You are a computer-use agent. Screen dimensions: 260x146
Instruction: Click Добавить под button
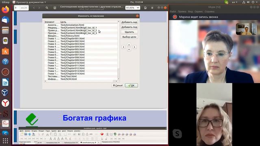click(129, 27)
